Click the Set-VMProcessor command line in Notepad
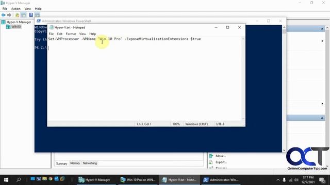Screen dimensions: 330x185 point(124,39)
